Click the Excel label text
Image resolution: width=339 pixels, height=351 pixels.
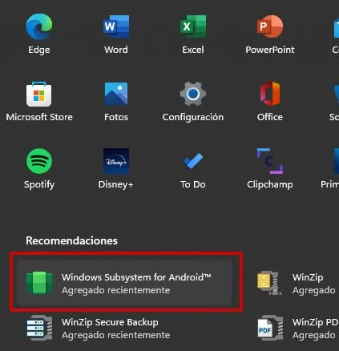click(193, 50)
